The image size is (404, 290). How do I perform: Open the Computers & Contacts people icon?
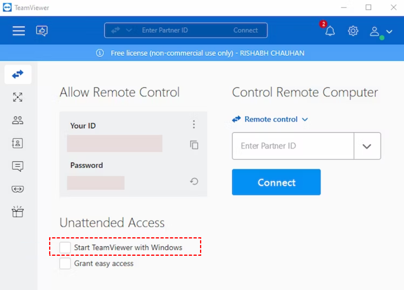(18, 120)
